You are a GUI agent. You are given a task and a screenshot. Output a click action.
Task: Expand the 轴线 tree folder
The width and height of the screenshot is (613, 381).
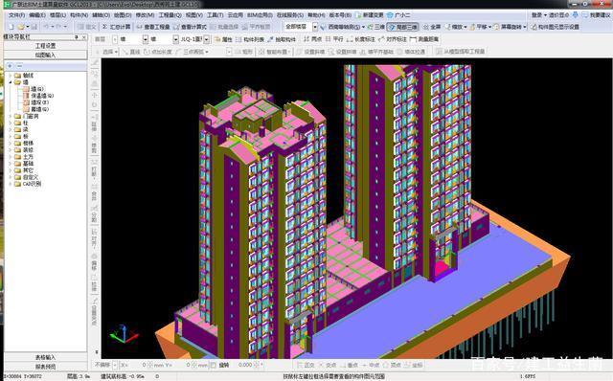point(11,76)
